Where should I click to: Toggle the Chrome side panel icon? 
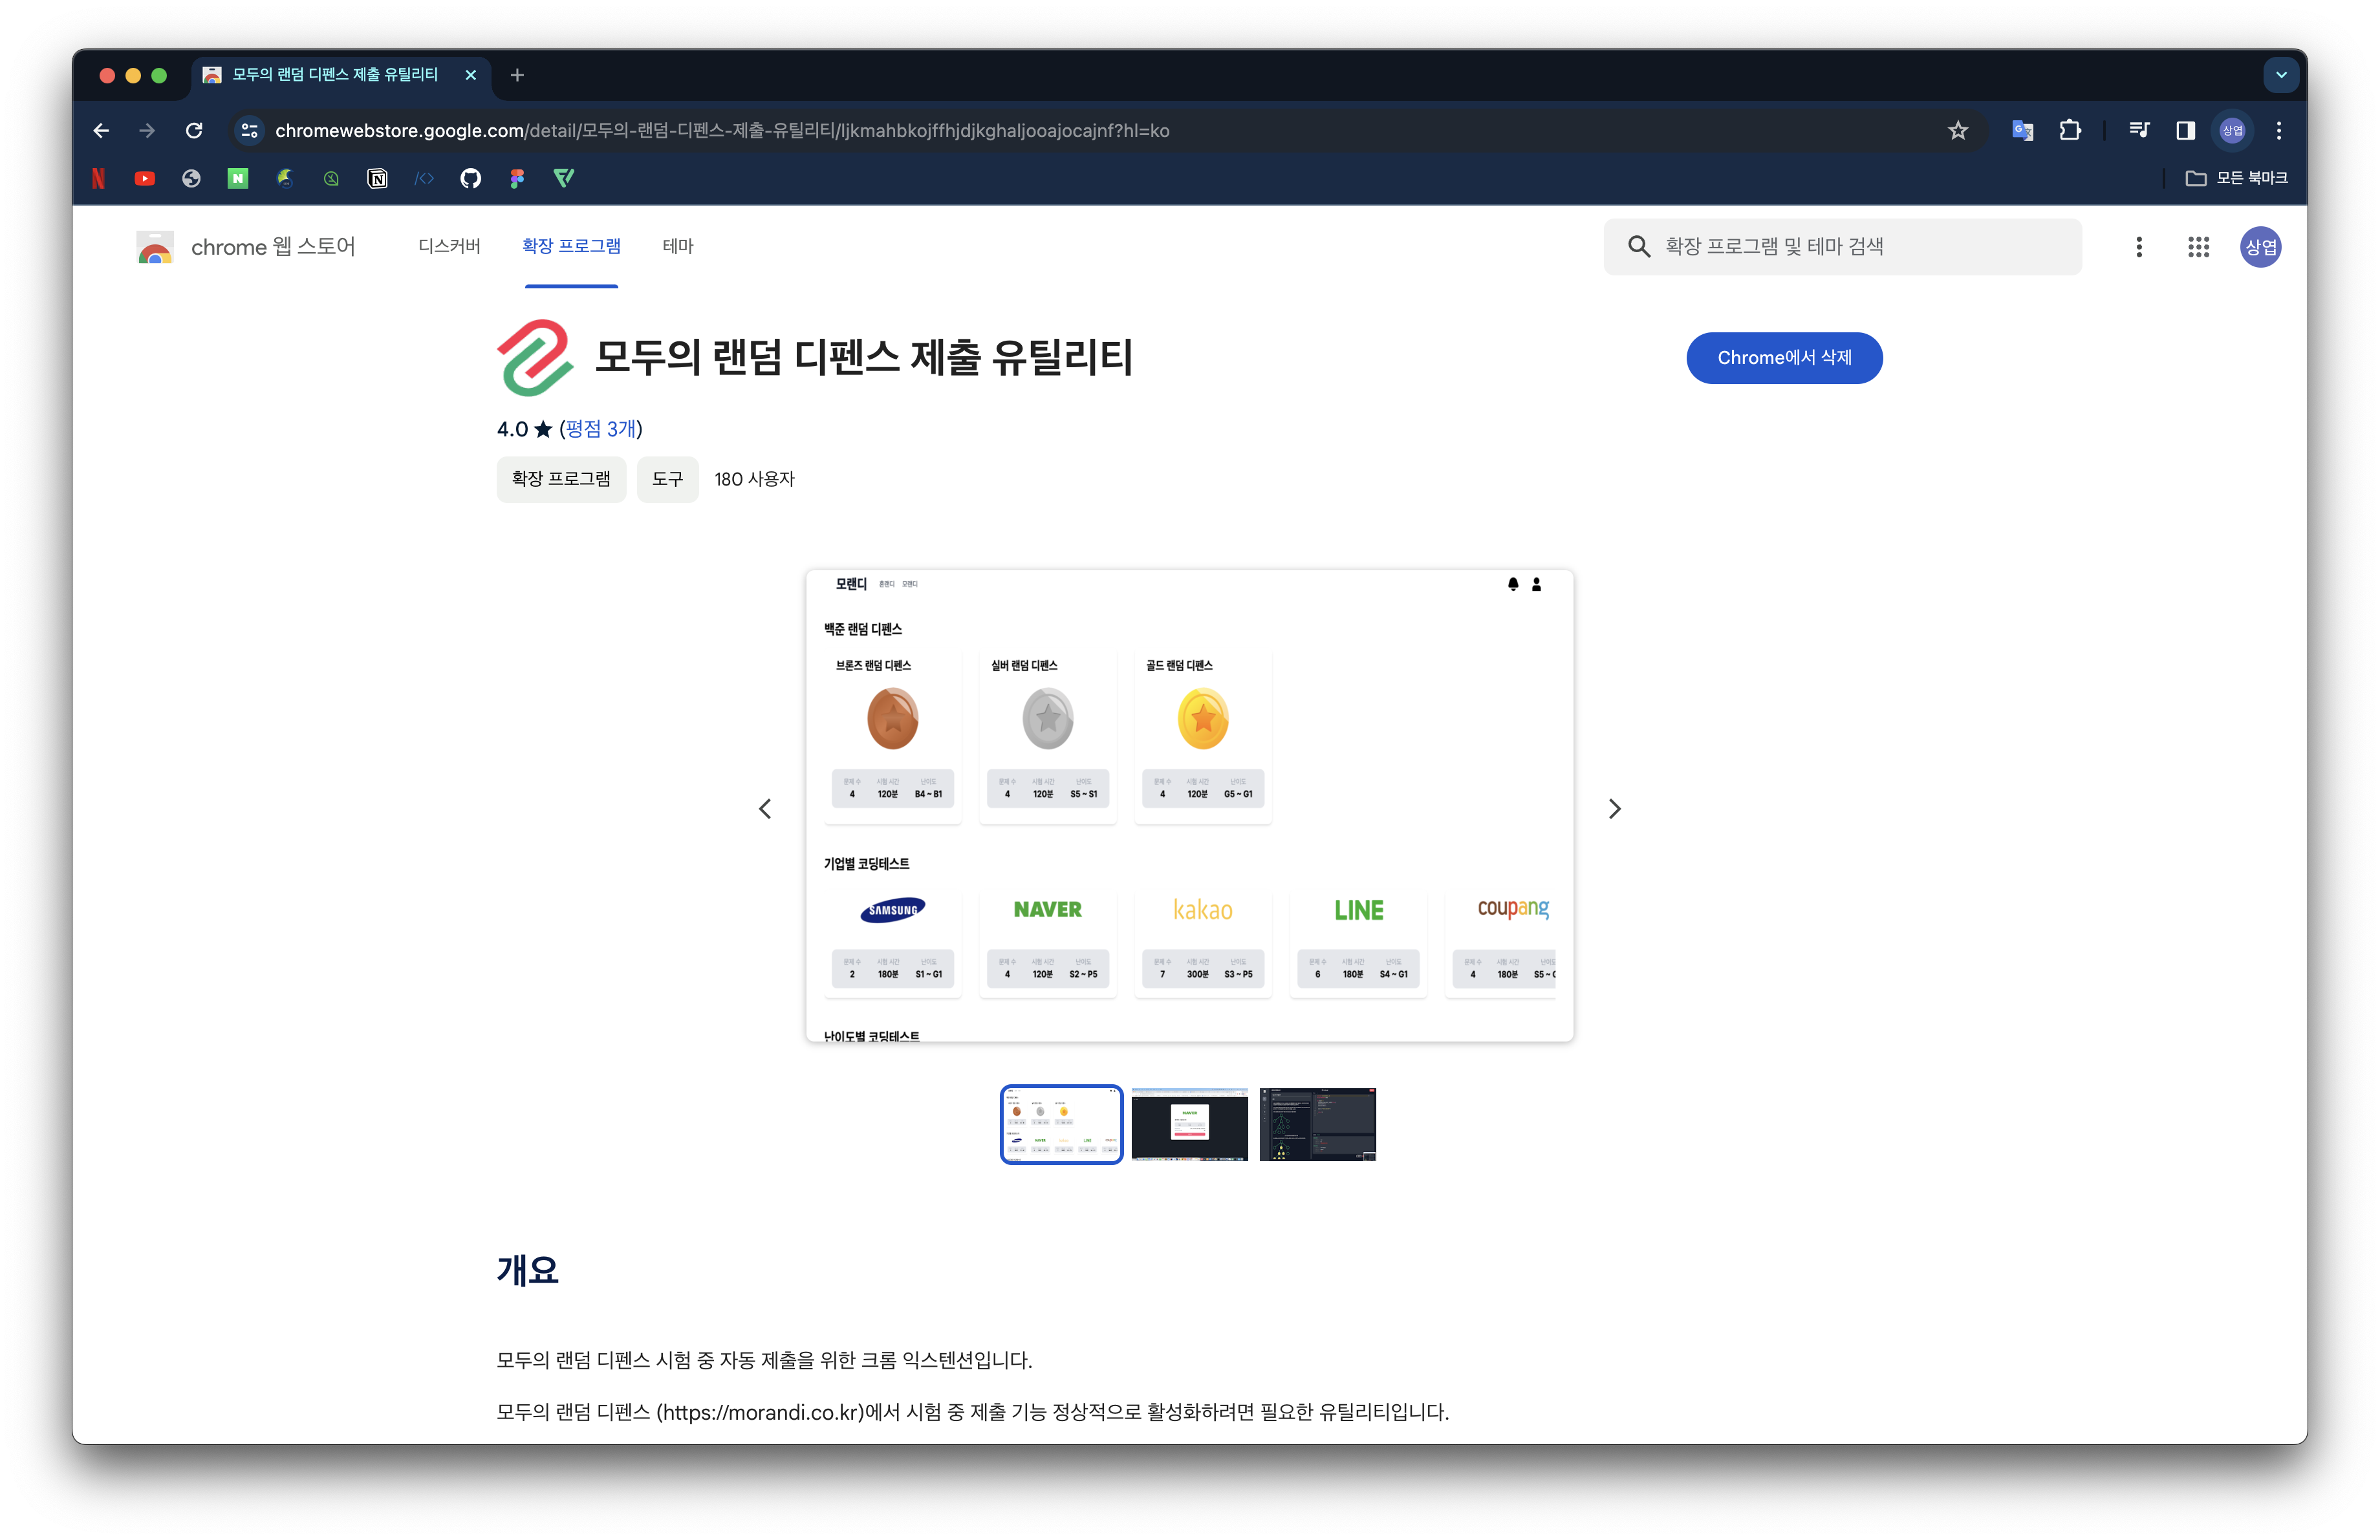pyautogui.click(x=2185, y=131)
